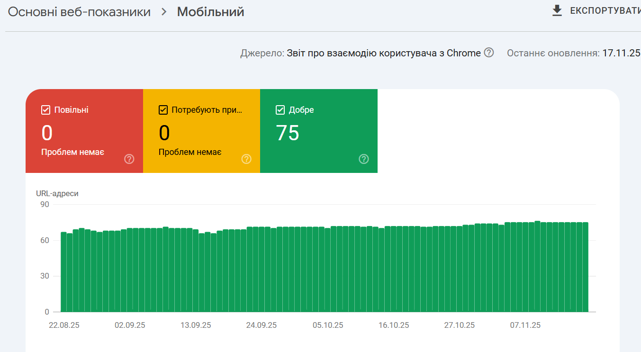641x352 pixels.
Task: Select the Мобільний breadcrumb title
Action: pos(211,12)
